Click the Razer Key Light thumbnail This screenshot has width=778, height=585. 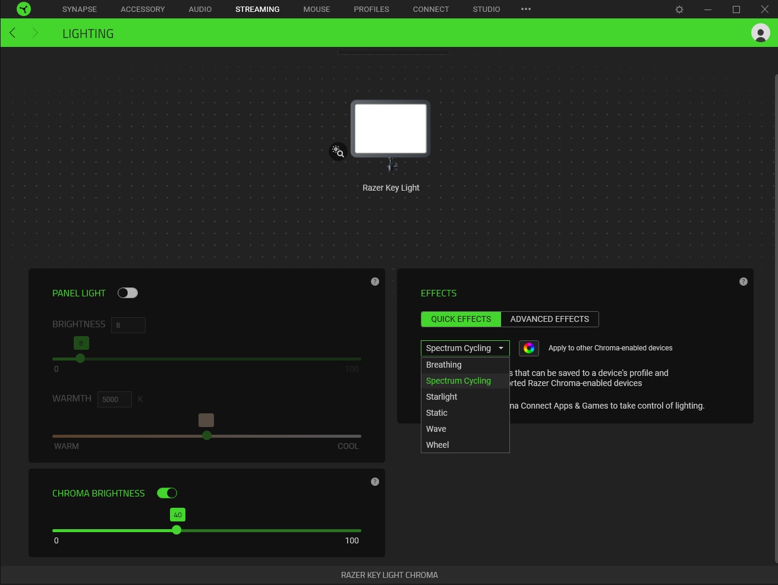click(390, 129)
